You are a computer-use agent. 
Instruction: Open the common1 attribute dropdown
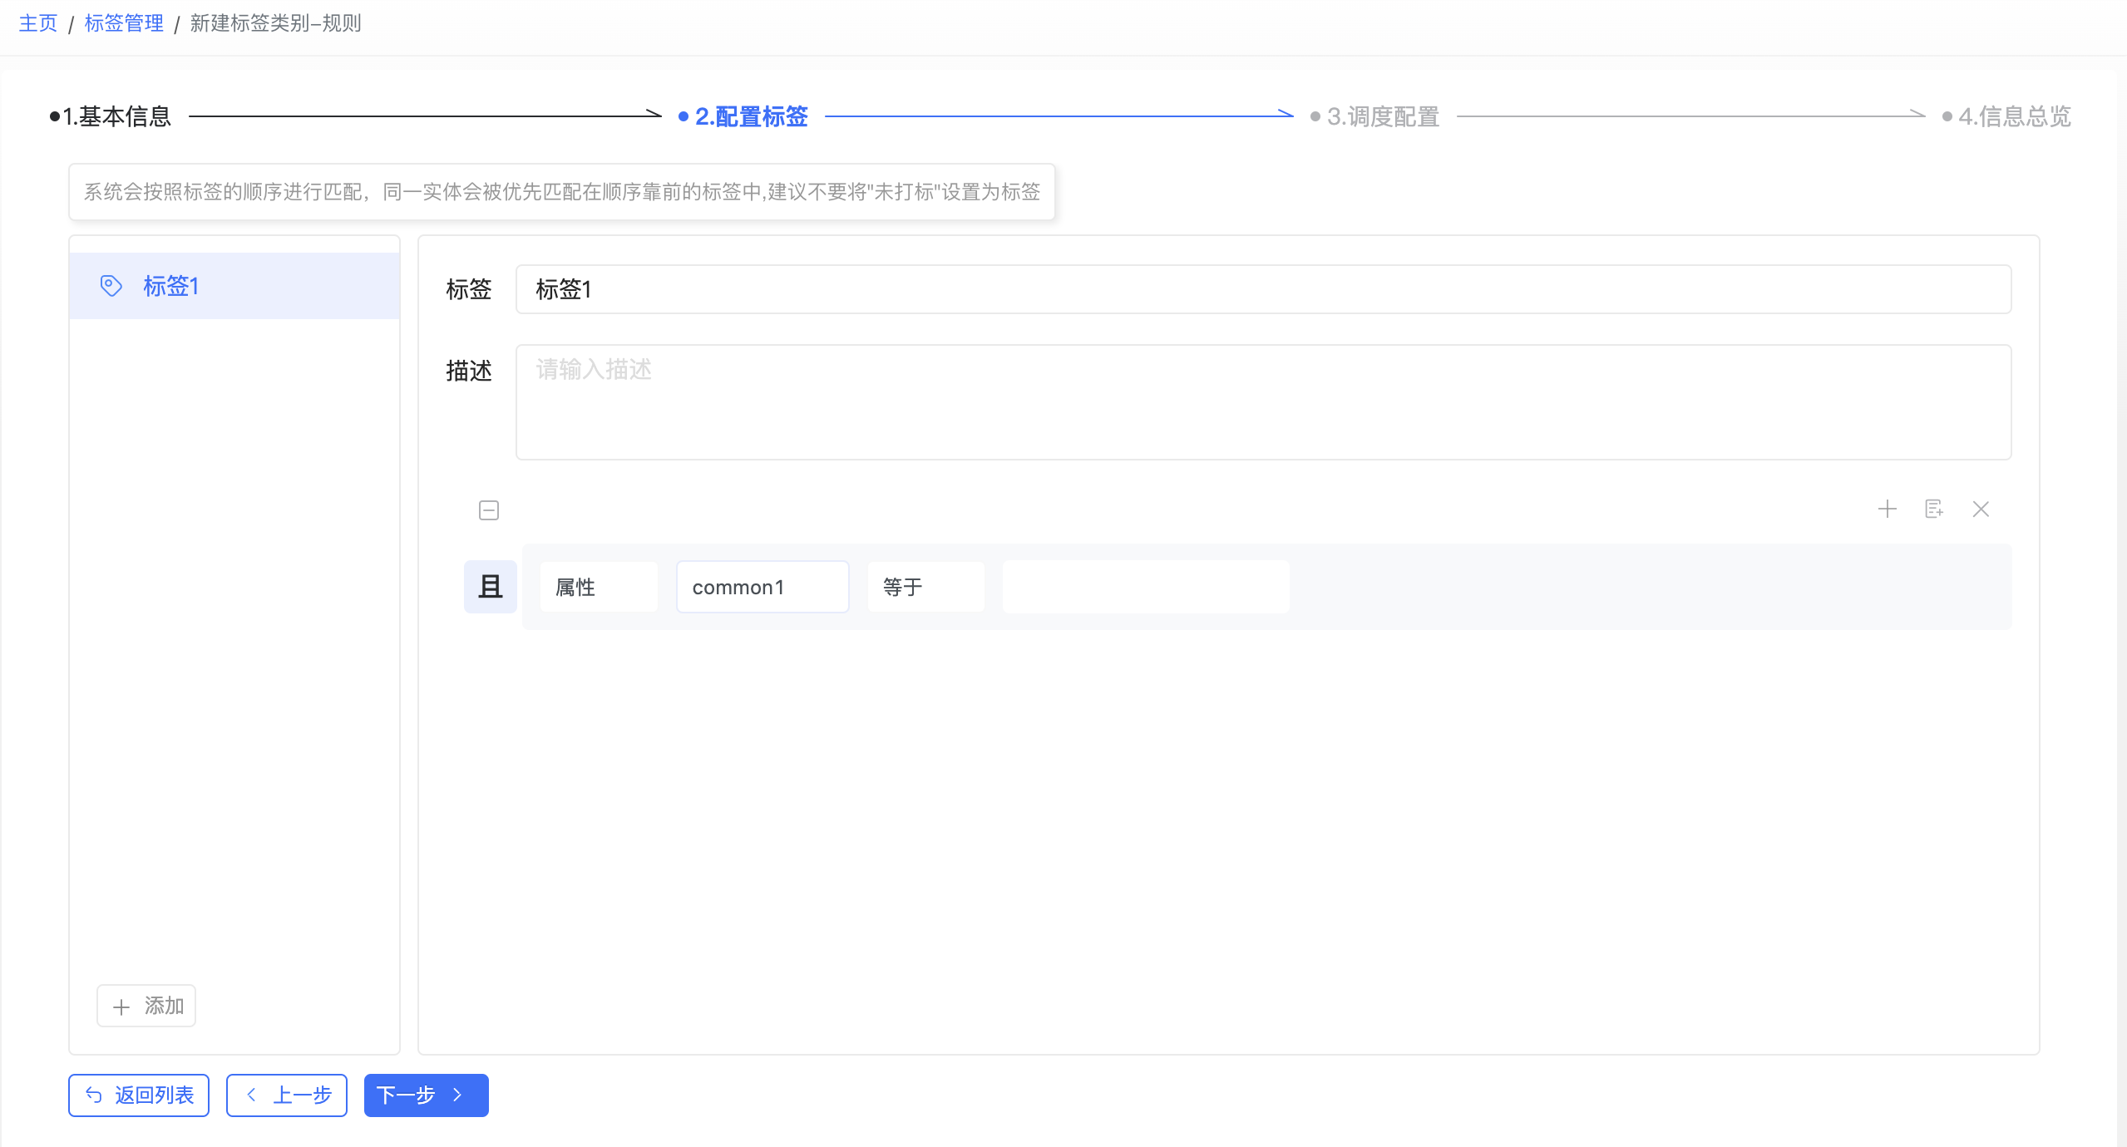[x=762, y=587]
